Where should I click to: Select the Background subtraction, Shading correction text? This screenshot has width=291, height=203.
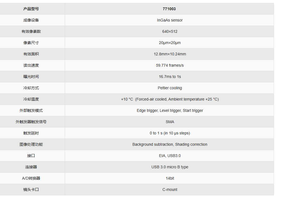click(x=170, y=144)
